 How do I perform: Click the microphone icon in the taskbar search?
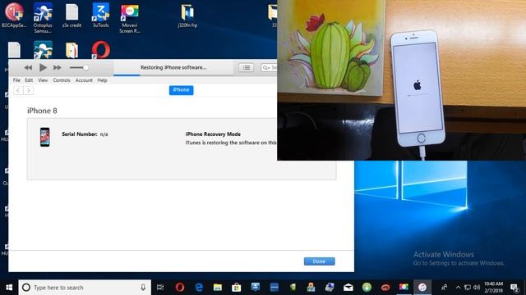click(x=143, y=288)
